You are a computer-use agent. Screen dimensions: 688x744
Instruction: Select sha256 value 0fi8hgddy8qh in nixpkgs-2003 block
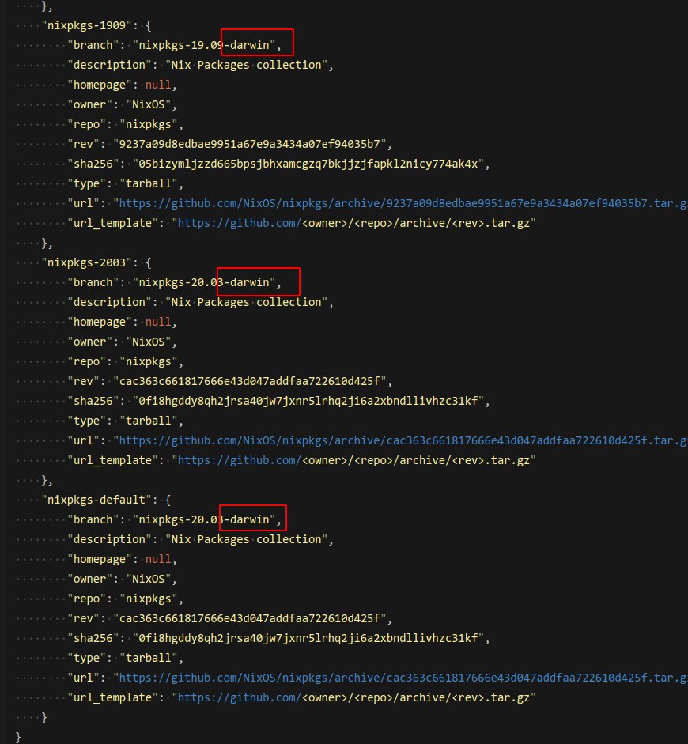click(x=308, y=402)
